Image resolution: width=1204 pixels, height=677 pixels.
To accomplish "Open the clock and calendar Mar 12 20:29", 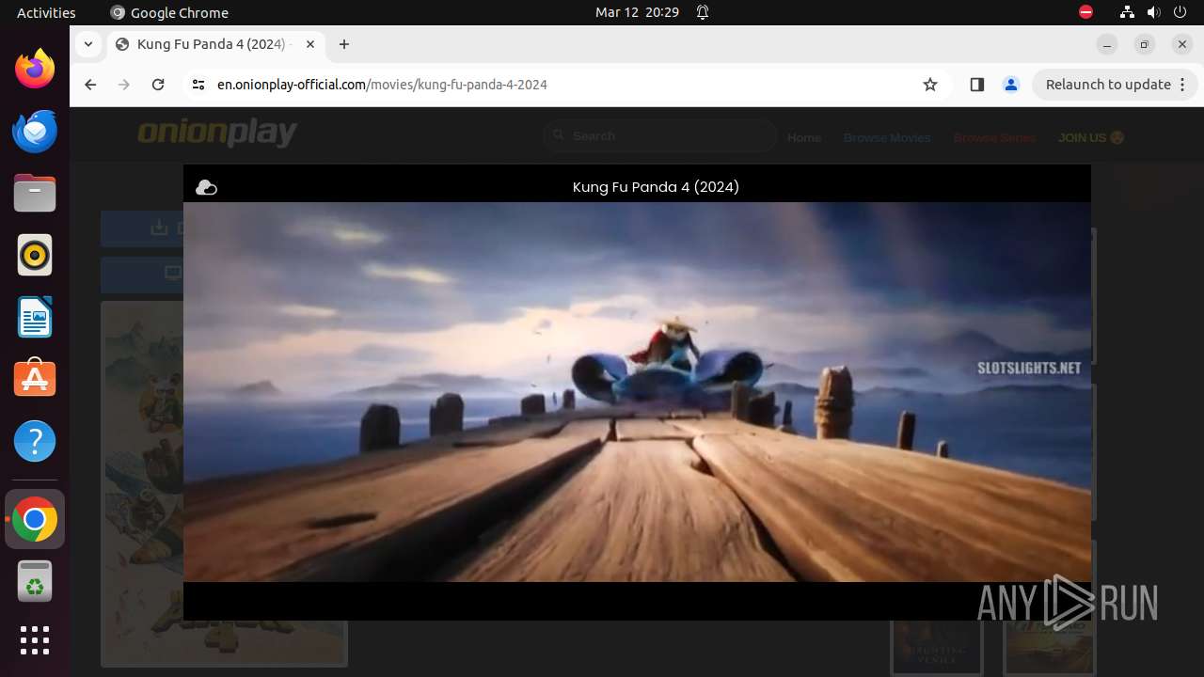I will coord(637,12).
